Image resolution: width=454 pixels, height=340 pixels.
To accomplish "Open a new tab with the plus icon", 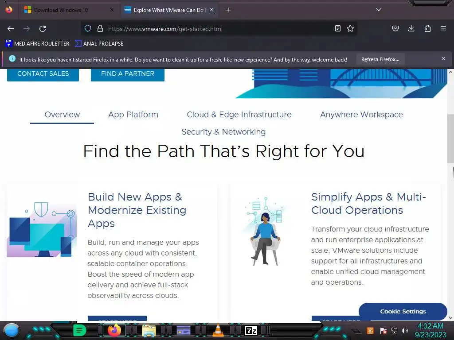I will 228,10.
